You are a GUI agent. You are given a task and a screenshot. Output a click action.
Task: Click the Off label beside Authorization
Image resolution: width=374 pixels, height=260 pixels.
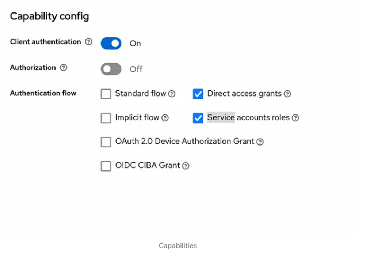pos(137,69)
